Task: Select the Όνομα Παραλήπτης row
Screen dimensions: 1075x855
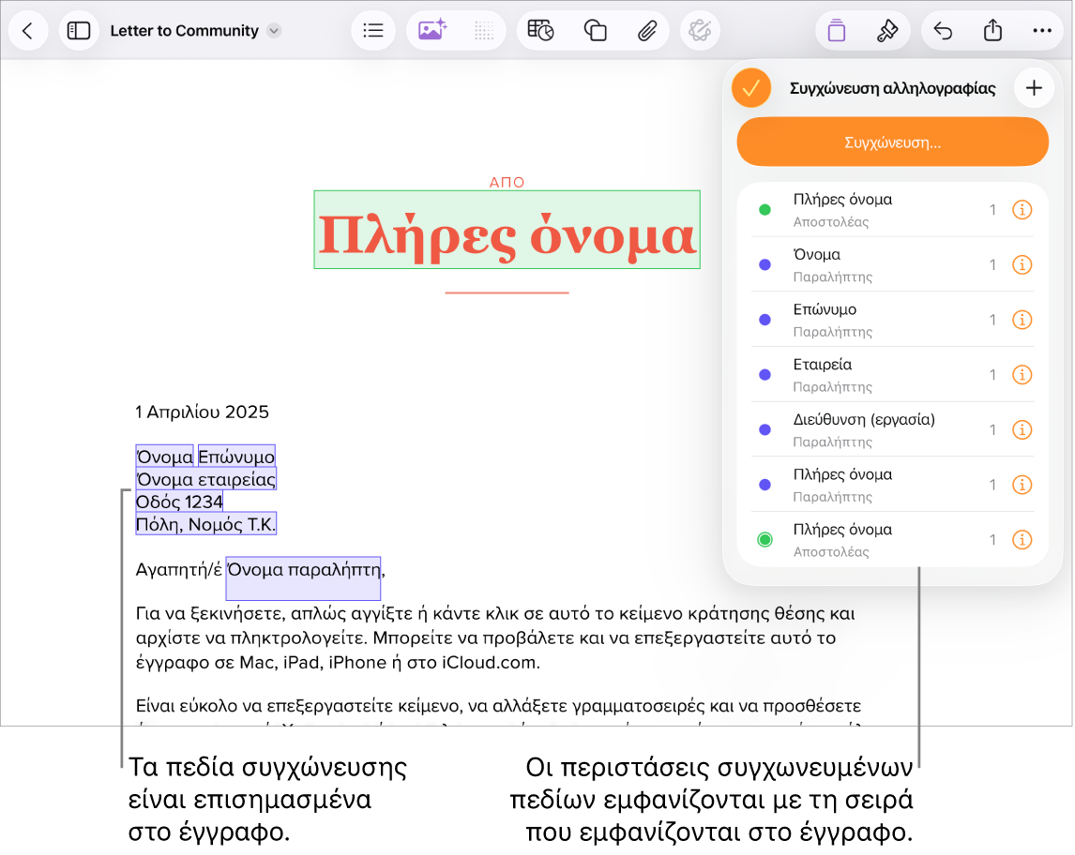Action: 893,265
